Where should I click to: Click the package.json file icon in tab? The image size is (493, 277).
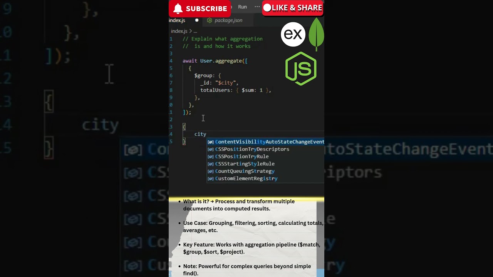tap(210, 20)
